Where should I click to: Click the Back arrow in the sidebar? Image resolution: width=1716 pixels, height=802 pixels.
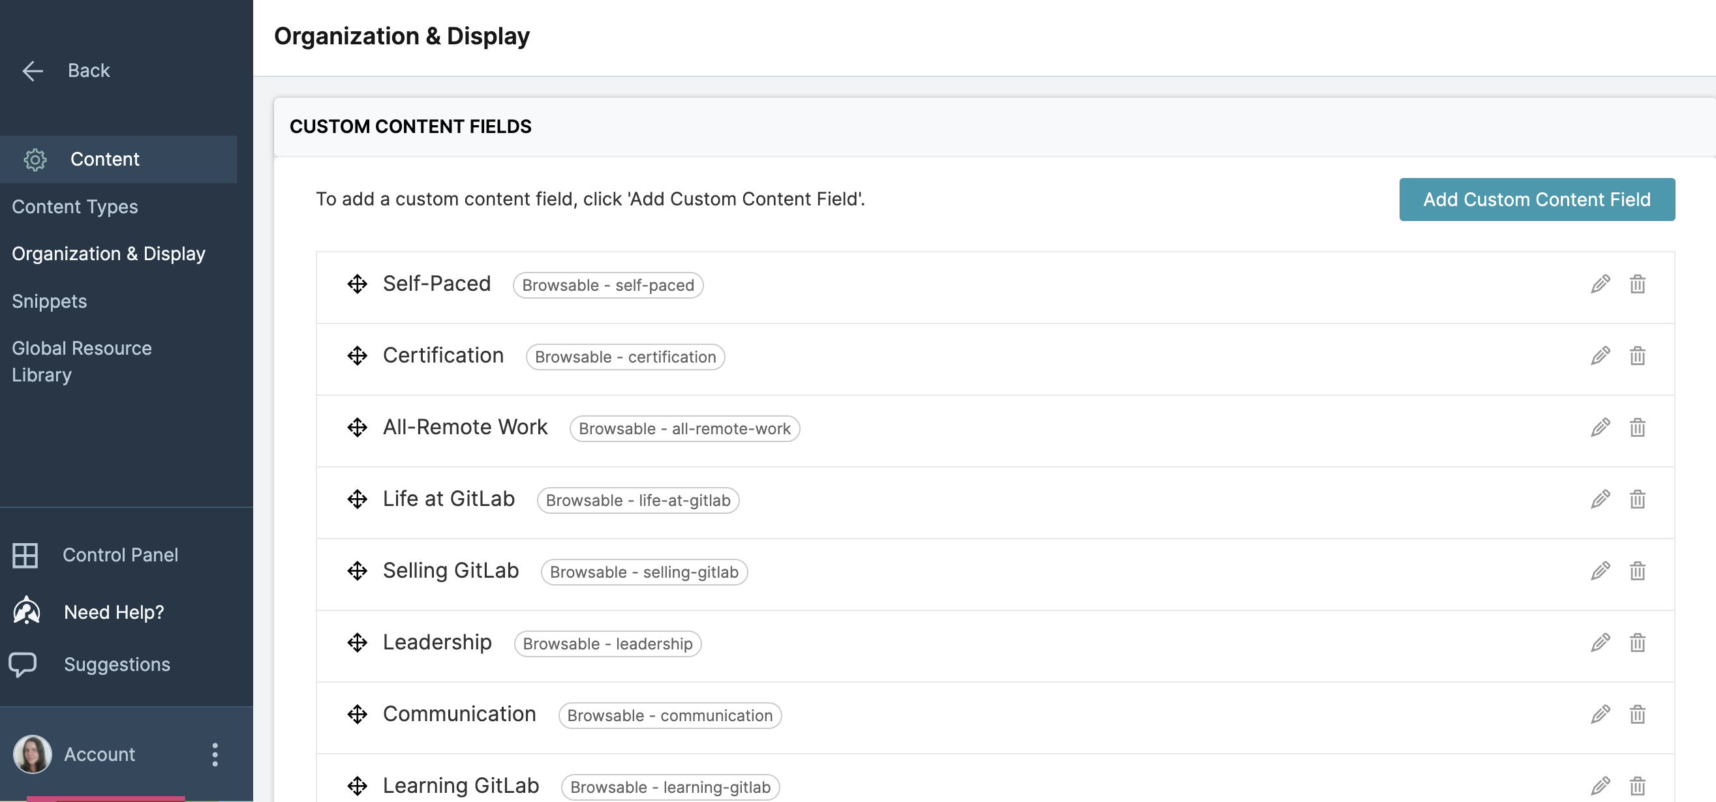[31, 70]
